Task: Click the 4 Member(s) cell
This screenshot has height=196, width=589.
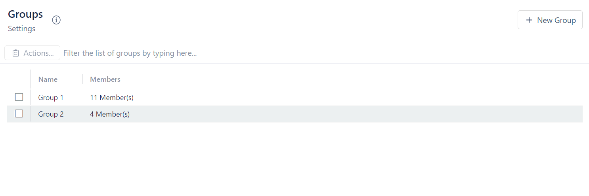Action: [x=110, y=114]
